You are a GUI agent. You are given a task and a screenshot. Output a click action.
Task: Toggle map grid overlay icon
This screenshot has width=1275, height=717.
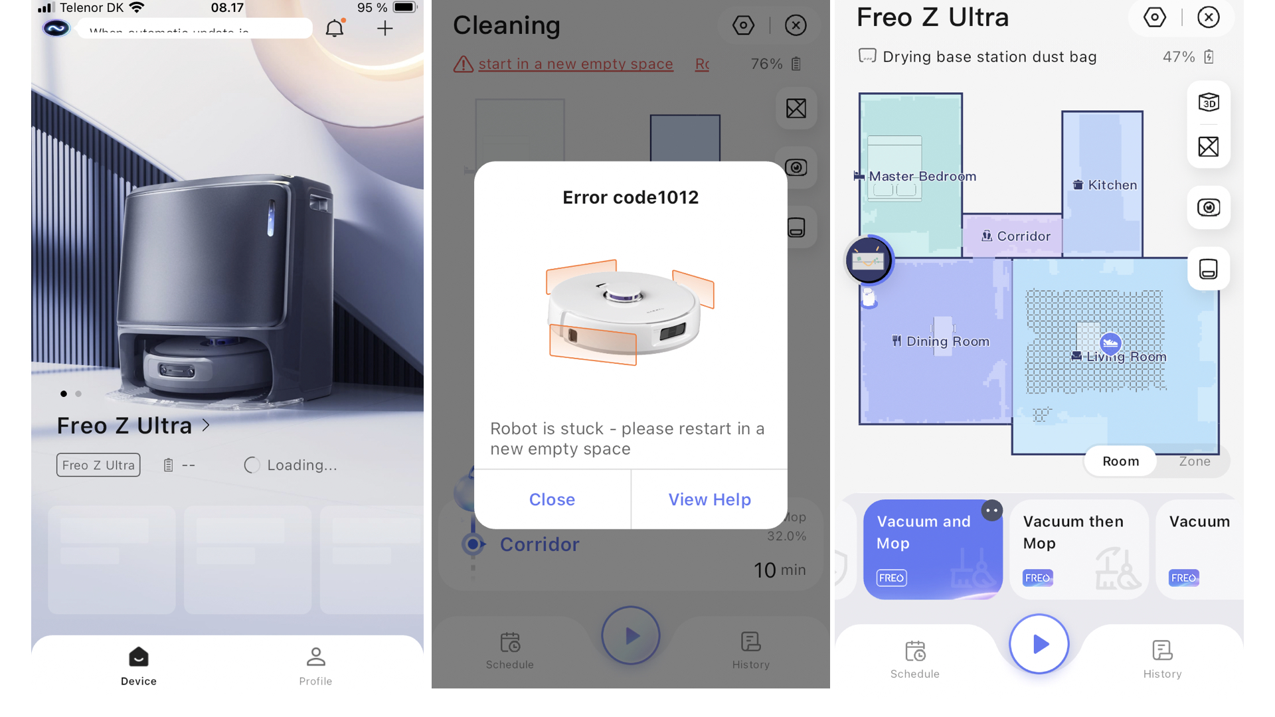pos(1209,146)
